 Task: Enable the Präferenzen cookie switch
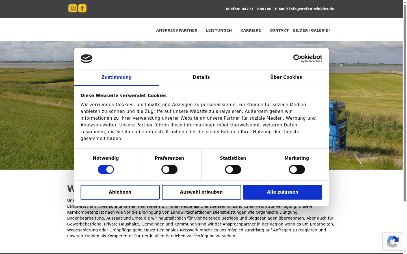pyautogui.click(x=169, y=170)
